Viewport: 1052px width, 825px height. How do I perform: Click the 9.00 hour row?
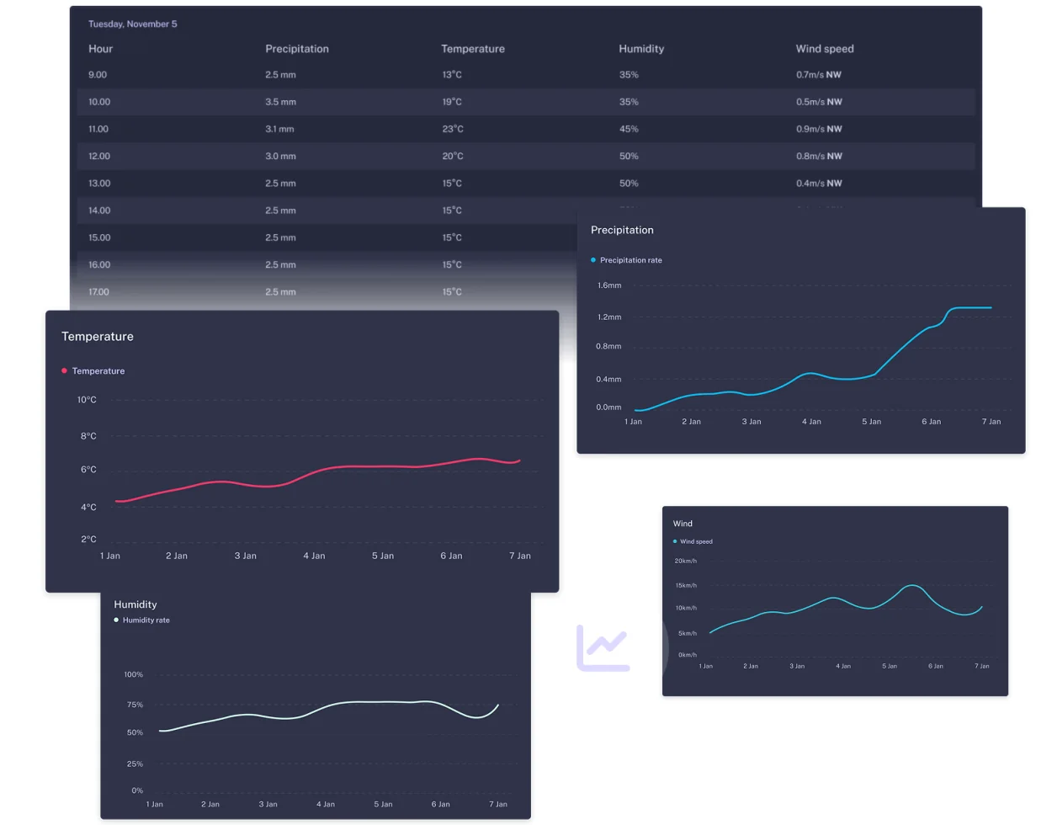tap(526, 75)
